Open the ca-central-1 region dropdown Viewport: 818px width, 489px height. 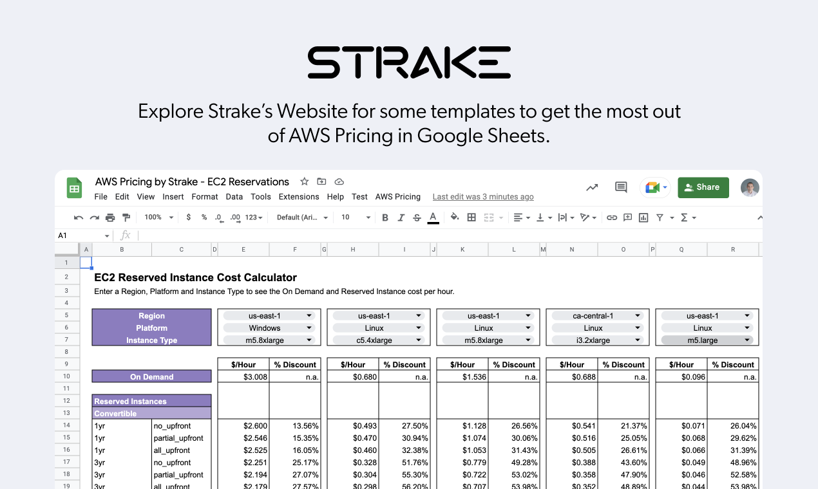click(596, 316)
